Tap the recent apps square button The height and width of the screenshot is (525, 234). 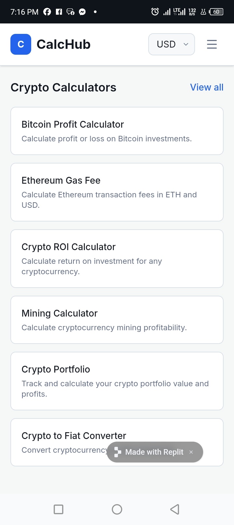point(58,509)
